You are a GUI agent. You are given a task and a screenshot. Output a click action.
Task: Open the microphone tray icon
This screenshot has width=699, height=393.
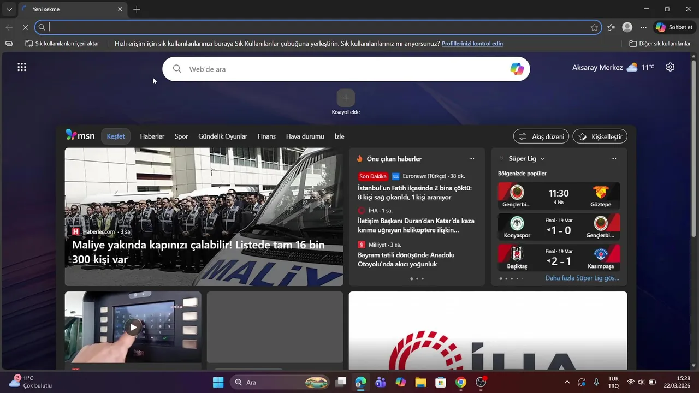point(596,382)
